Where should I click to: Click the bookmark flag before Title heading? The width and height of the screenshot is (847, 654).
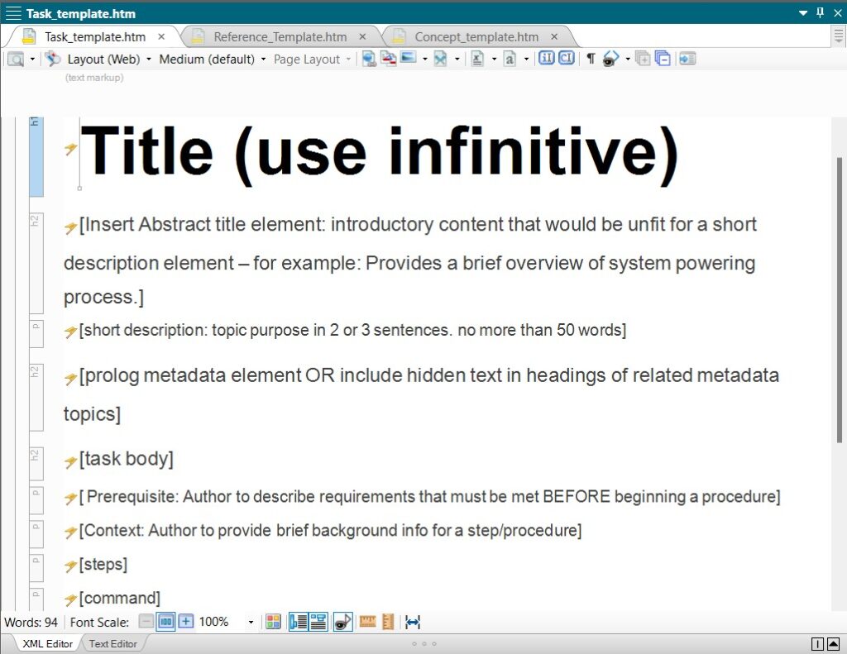[x=70, y=149]
